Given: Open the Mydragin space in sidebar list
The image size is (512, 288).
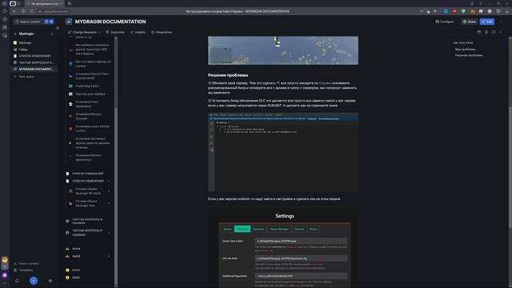Looking at the screenshot, I should tap(25, 42).
